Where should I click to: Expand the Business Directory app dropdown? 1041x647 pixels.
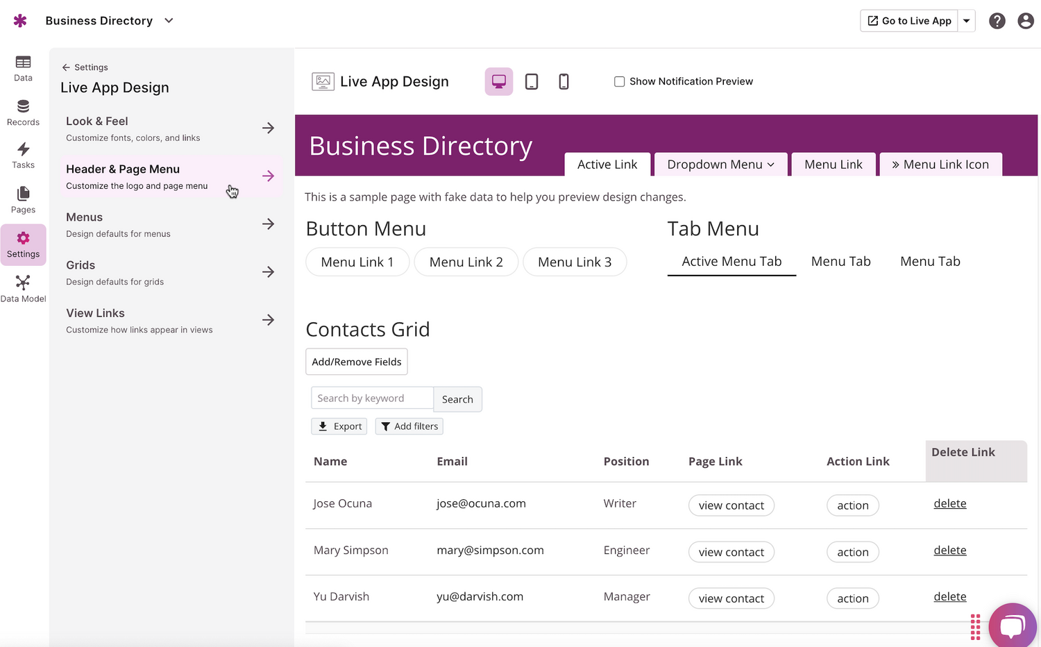point(169,21)
